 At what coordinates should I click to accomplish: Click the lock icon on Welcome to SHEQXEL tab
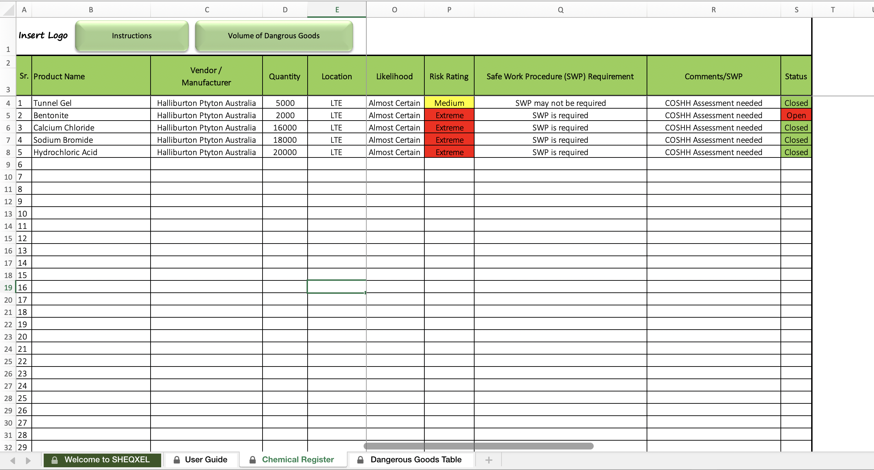click(55, 460)
